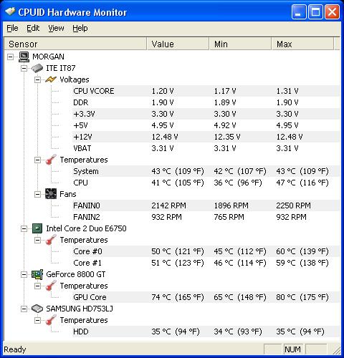Collapse the MORGAN root node
This screenshot has height=358, width=344.
(x=10, y=57)
